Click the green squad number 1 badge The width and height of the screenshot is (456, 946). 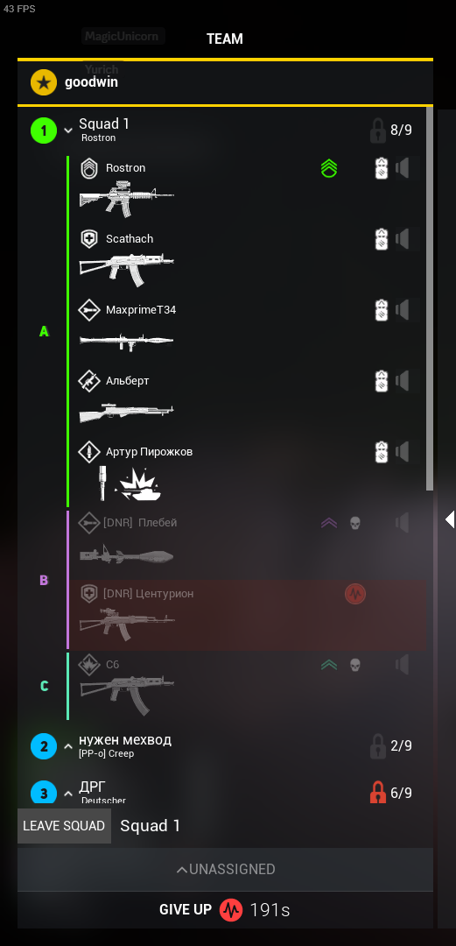44,130
